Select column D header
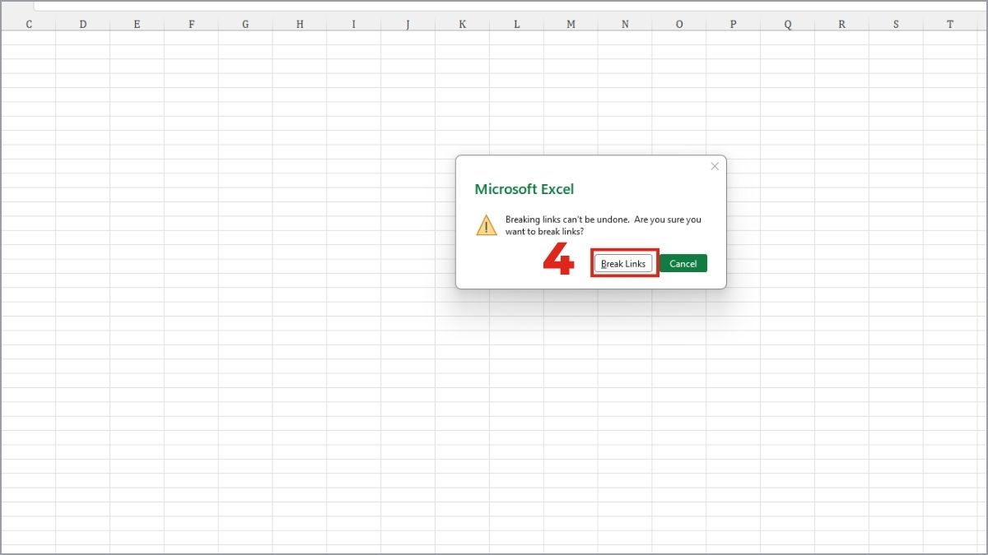 point(83,25)
